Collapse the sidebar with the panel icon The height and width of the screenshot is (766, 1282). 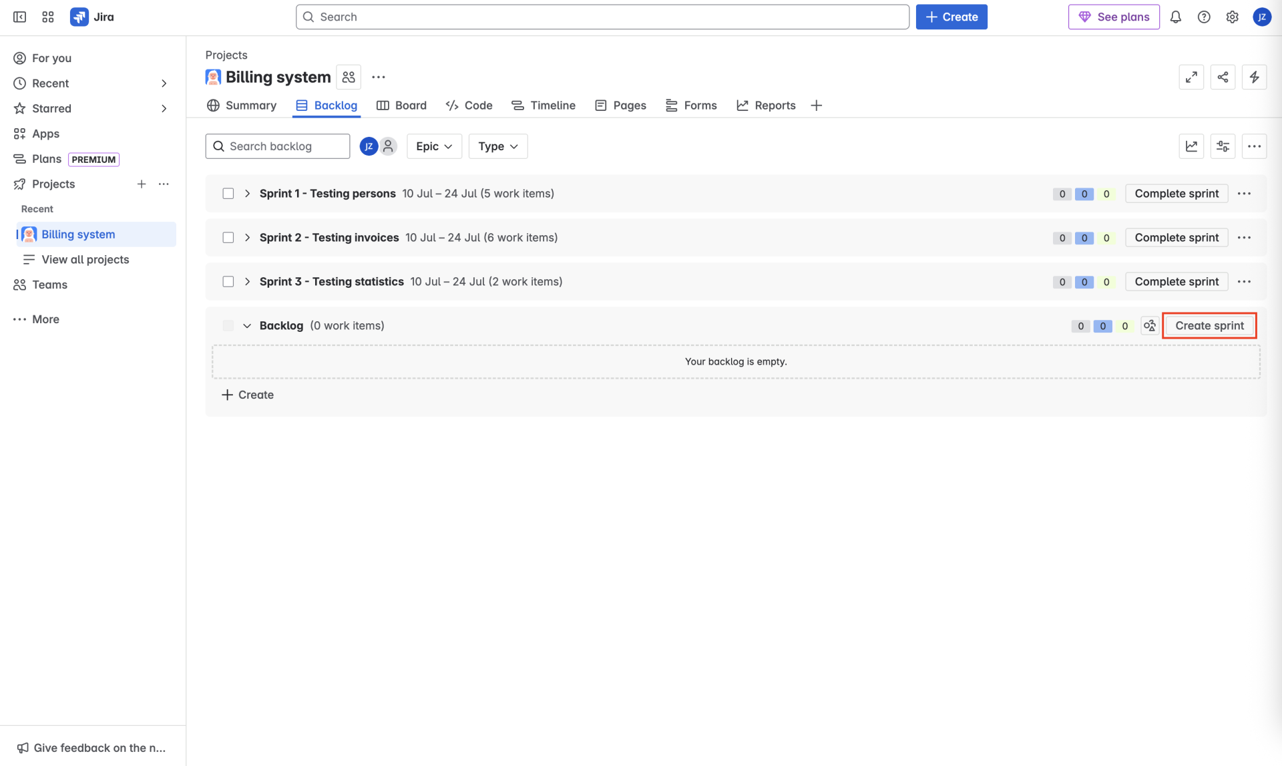[x=19, y=17]
